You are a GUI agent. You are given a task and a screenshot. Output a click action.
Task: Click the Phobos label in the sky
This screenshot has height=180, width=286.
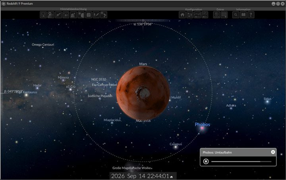pyautogui.click(x=202, y=124)
